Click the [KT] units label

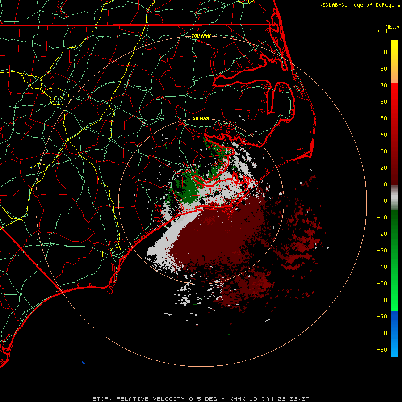381,31
